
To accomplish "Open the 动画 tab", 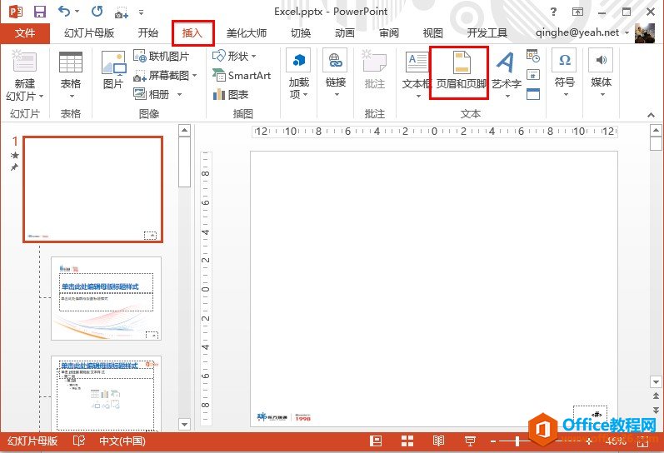I will coord(345,33).
